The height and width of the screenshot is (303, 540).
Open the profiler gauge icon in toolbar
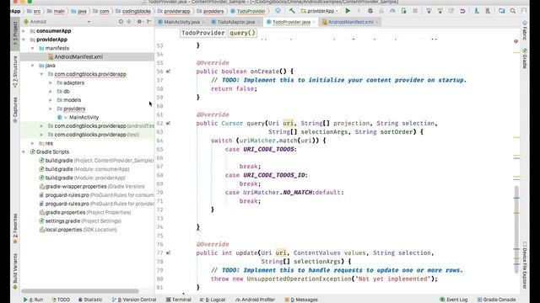(392, 11)
